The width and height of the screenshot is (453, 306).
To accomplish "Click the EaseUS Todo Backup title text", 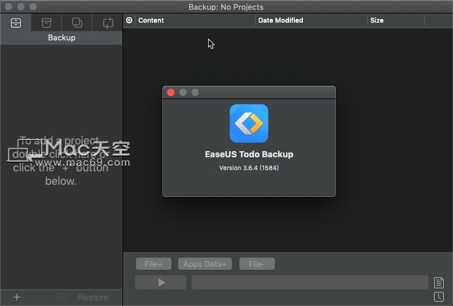I will point(249,154).
